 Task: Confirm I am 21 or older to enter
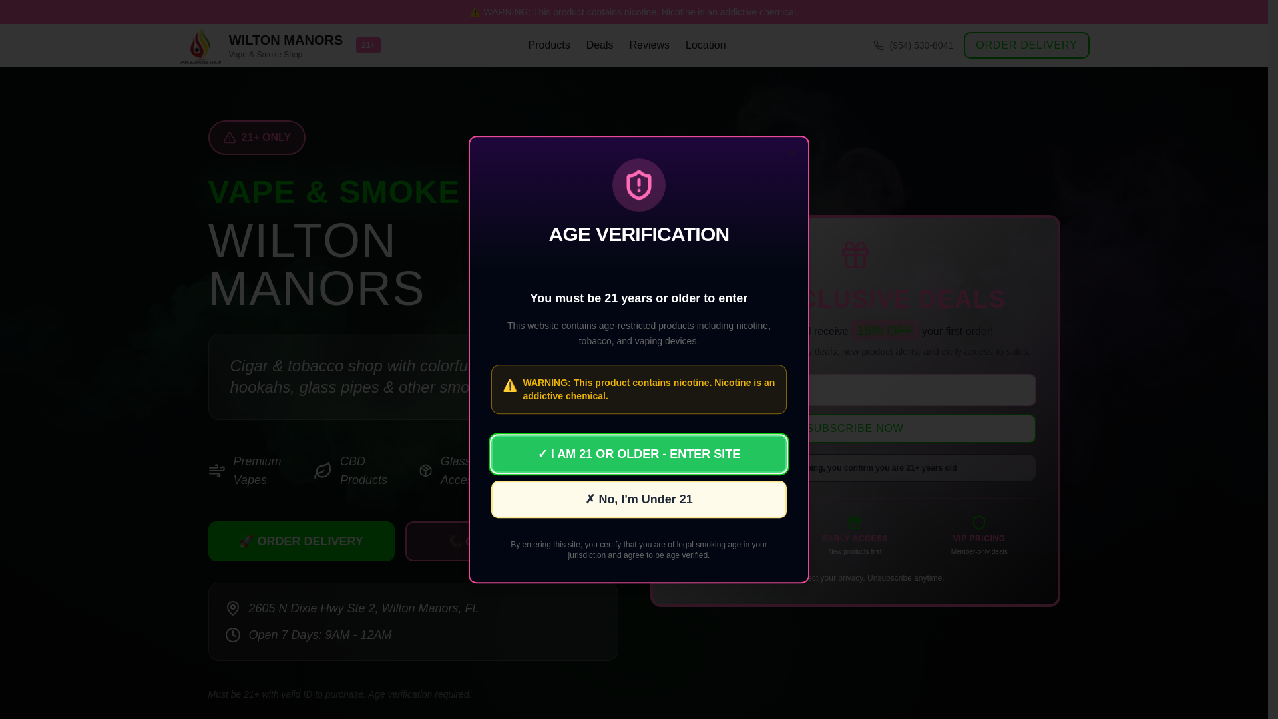point(639,454)
